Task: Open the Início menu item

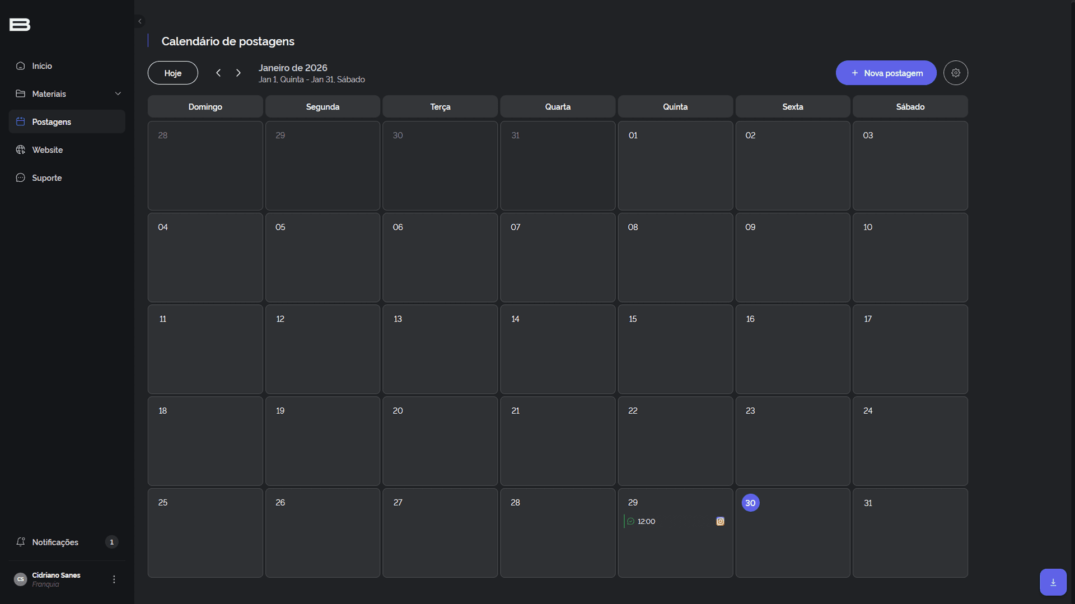Action: point(42,66)
